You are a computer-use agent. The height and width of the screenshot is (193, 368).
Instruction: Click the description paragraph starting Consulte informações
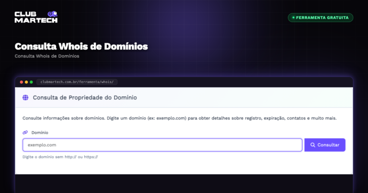(180, 118)
